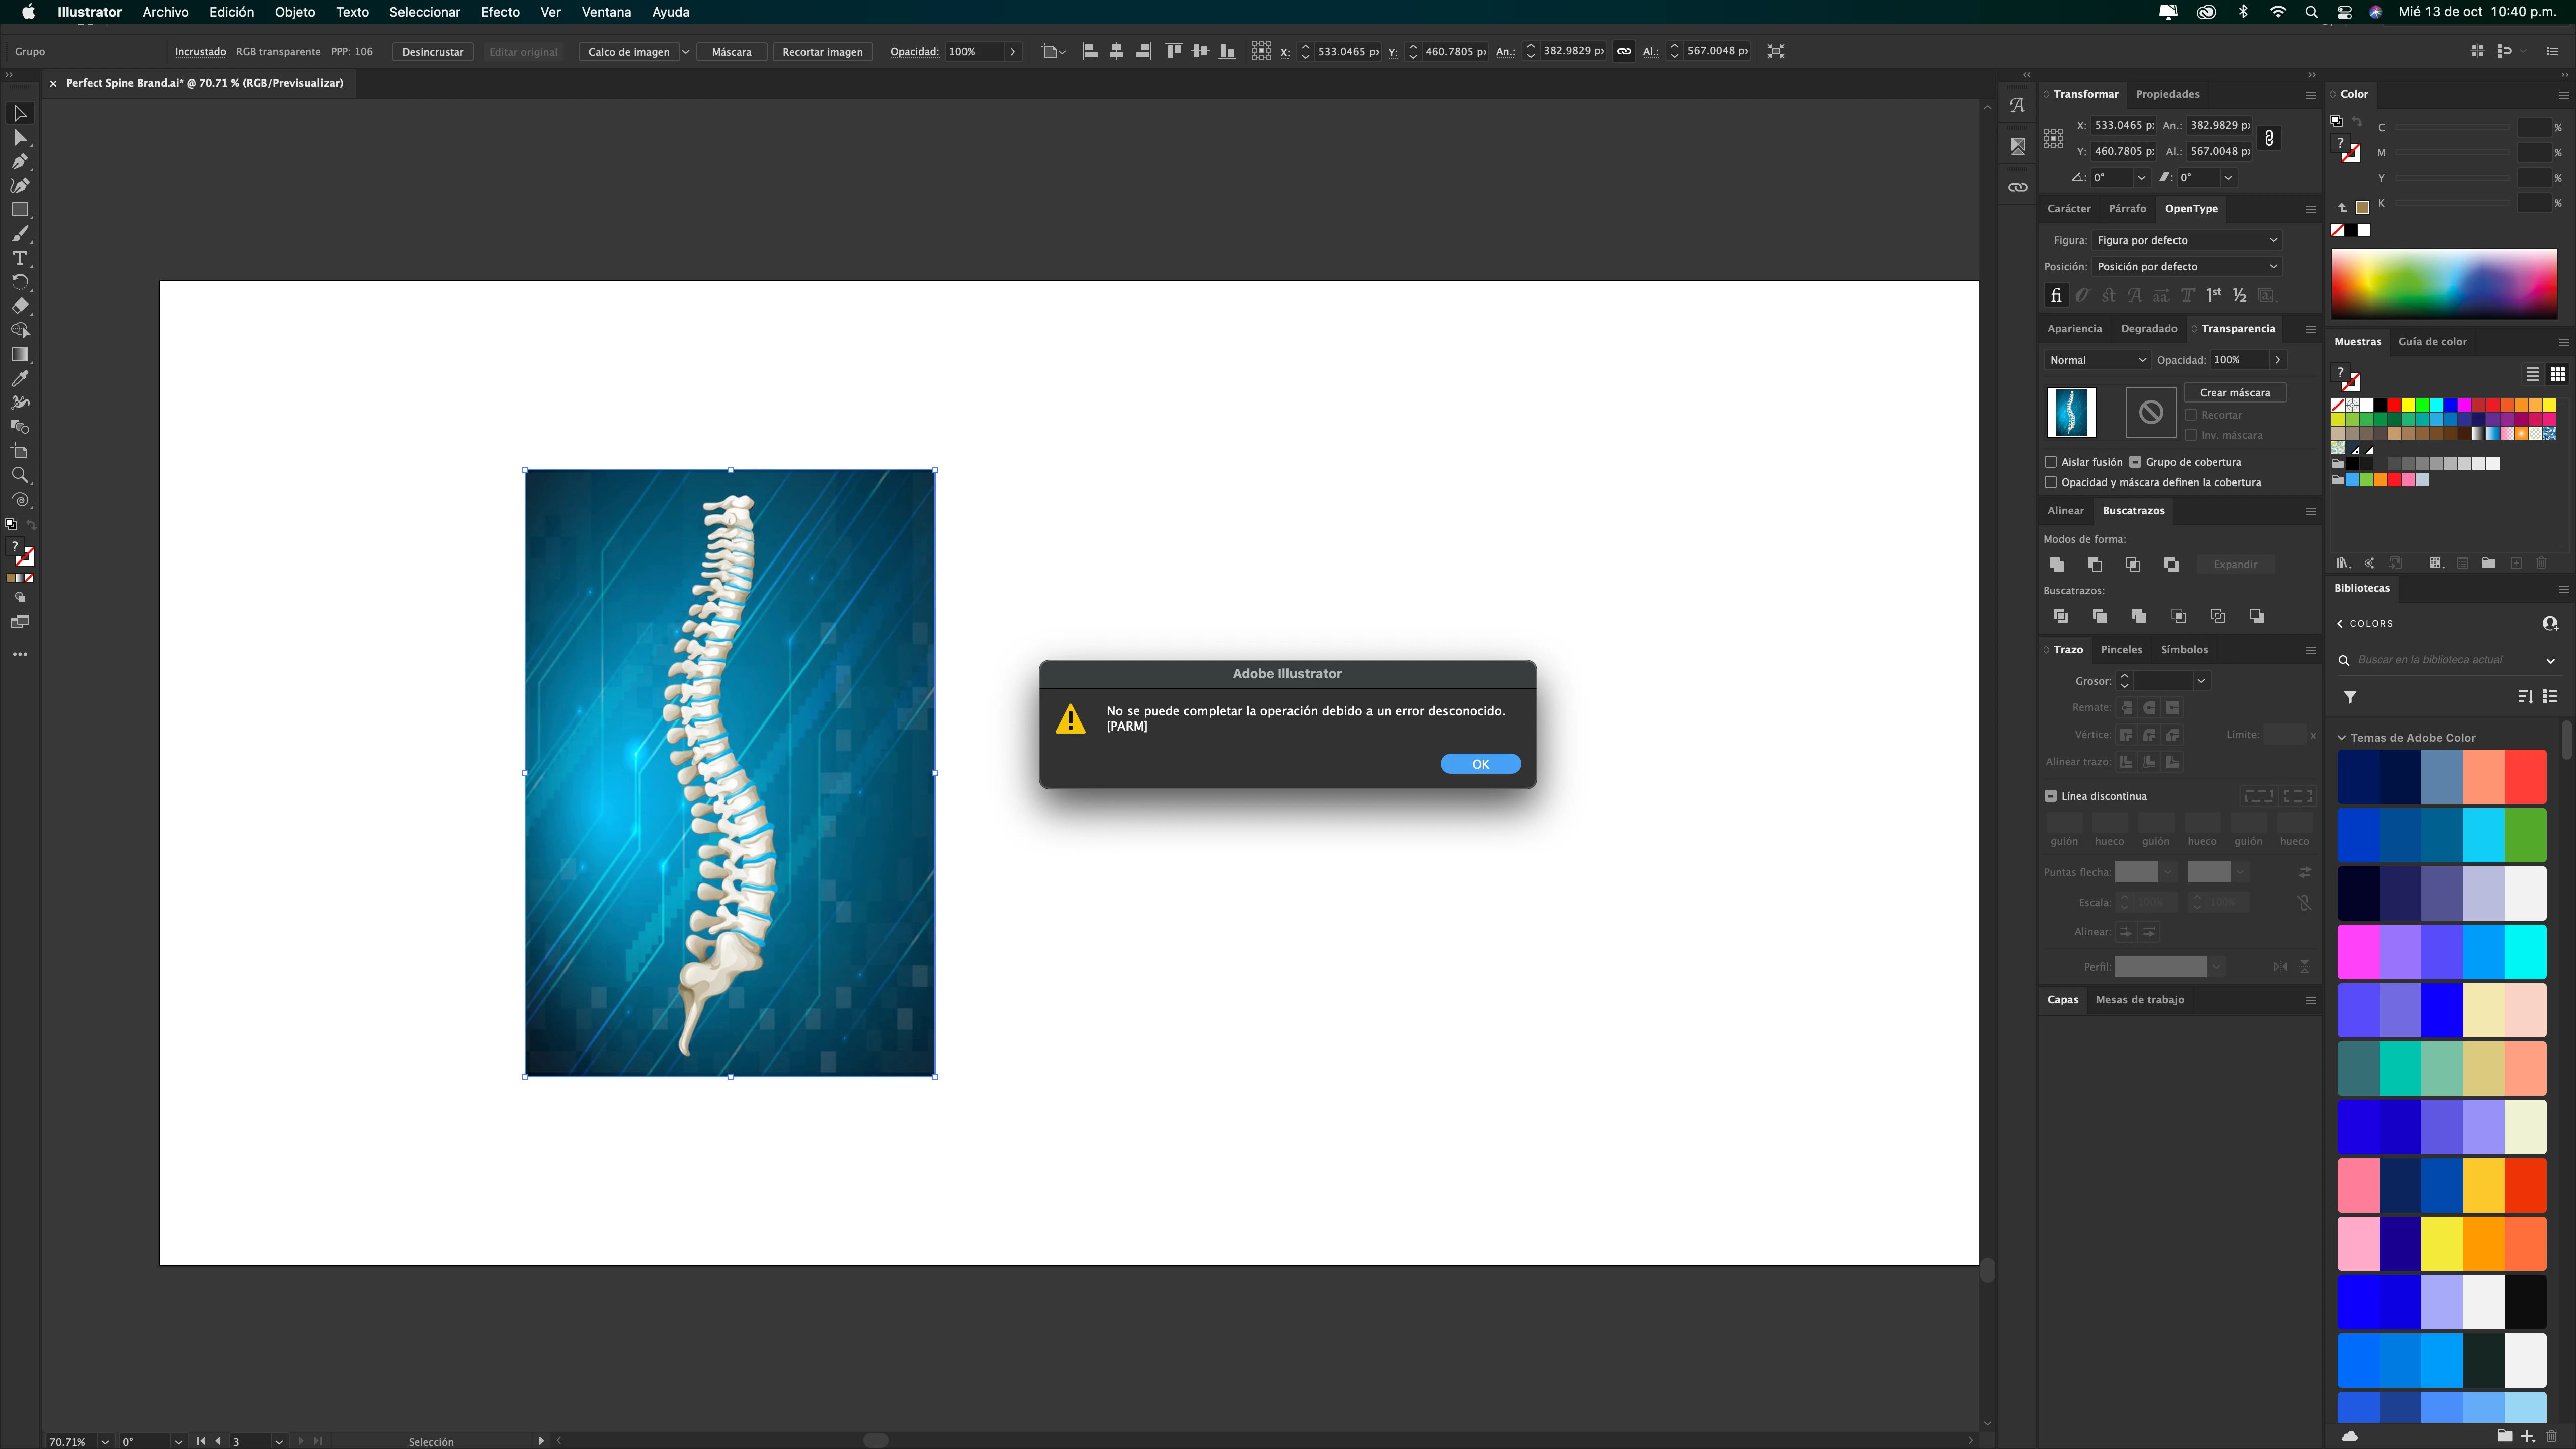Click the Direct Selection tool
Image resolution: width=2576 pixels, height=1449 pixels.
tap(20, 137)
